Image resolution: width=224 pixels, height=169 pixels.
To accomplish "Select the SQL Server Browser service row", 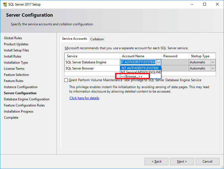I will 92,68.
